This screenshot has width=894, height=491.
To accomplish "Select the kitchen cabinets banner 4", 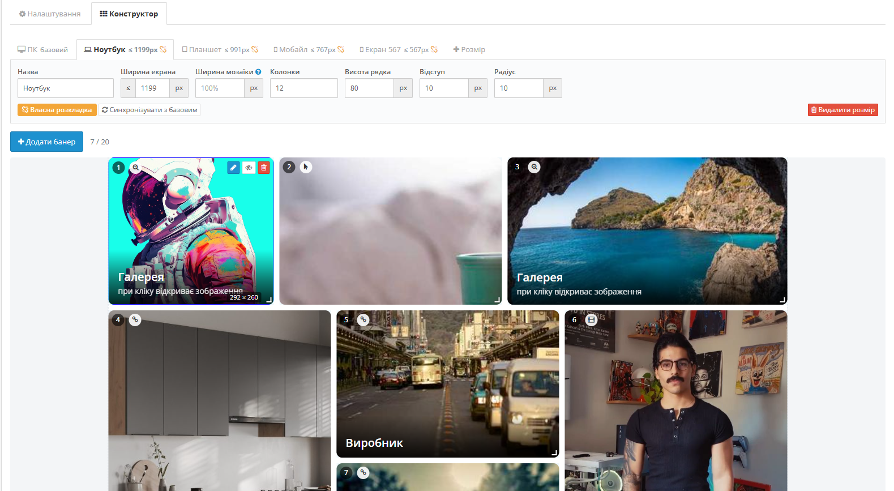I will click(220, 400).
